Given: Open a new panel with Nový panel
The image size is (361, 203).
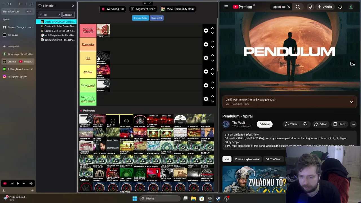Looking at the screenshot, I should 17,47.
